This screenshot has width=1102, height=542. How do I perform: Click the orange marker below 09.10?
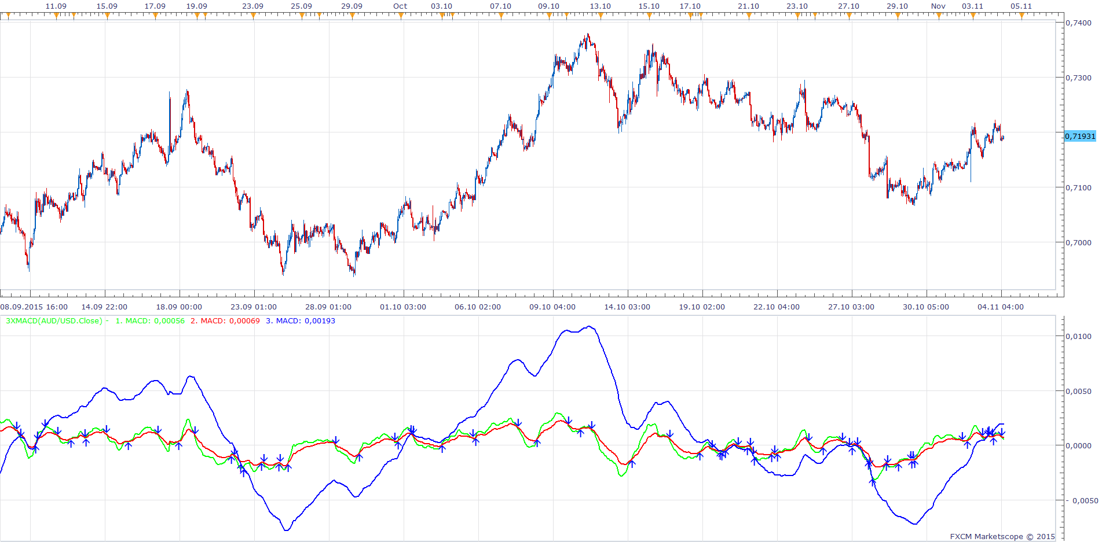[x=549, y=16]
